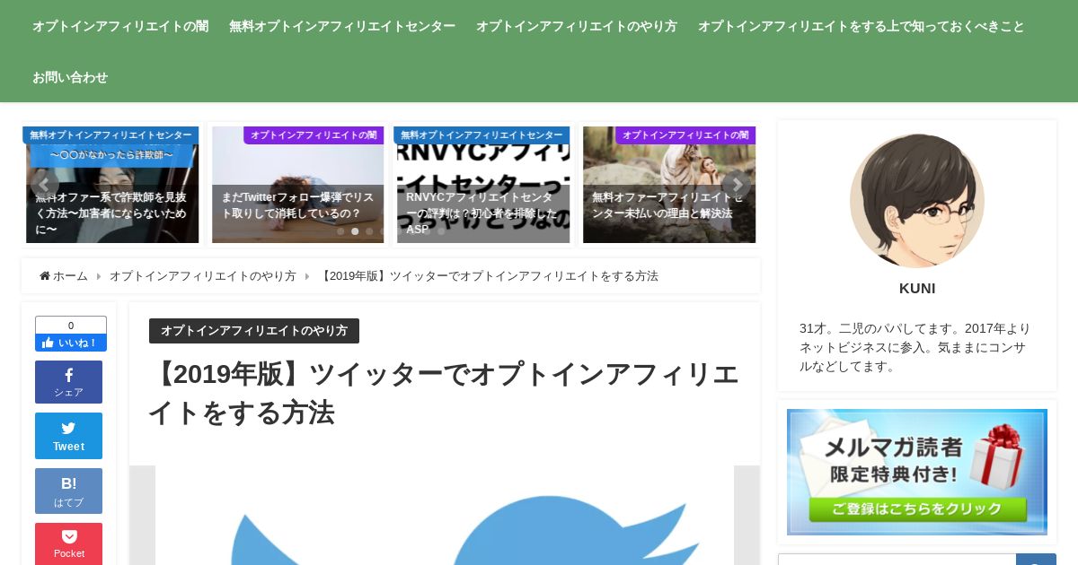Click the blue search submit button
This screenshot has height=565, width=1078.
click(1036, 560)
